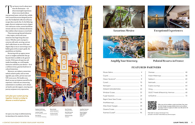Select PONANT EXPLORATIONS in partner list

(123, 89)
